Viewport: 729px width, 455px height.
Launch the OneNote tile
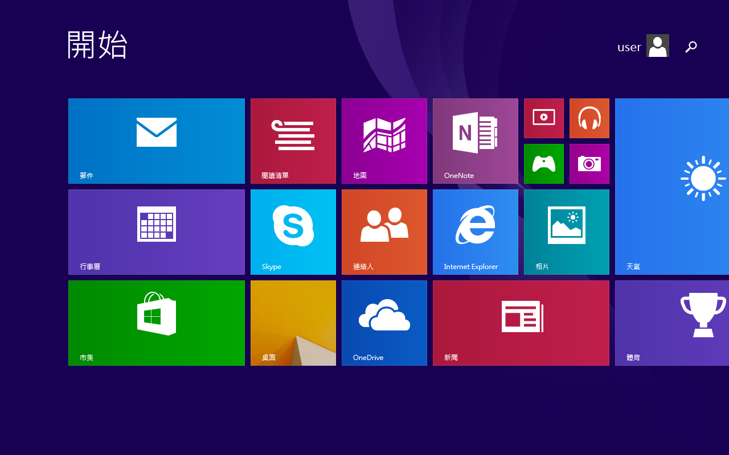coord(476,141)
